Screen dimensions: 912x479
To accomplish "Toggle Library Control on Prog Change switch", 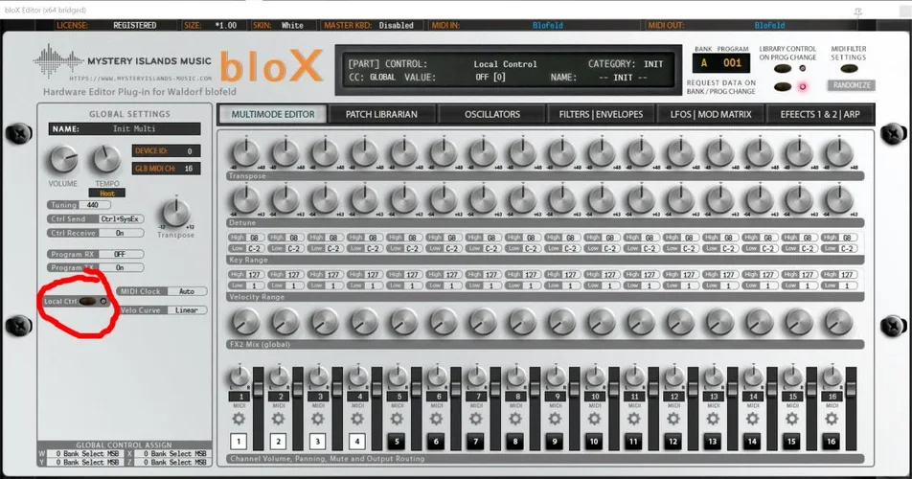I will (783, 69).
